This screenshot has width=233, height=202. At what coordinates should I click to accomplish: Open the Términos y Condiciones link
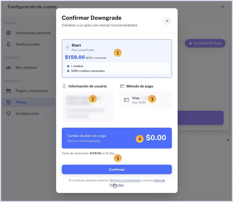pos(125,180)
